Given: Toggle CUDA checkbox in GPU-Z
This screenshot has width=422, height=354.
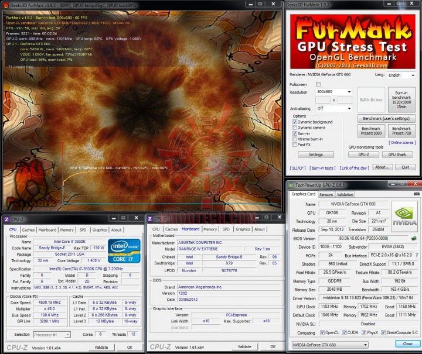Looking at the screenshot, I should click(x=344, y=332).
